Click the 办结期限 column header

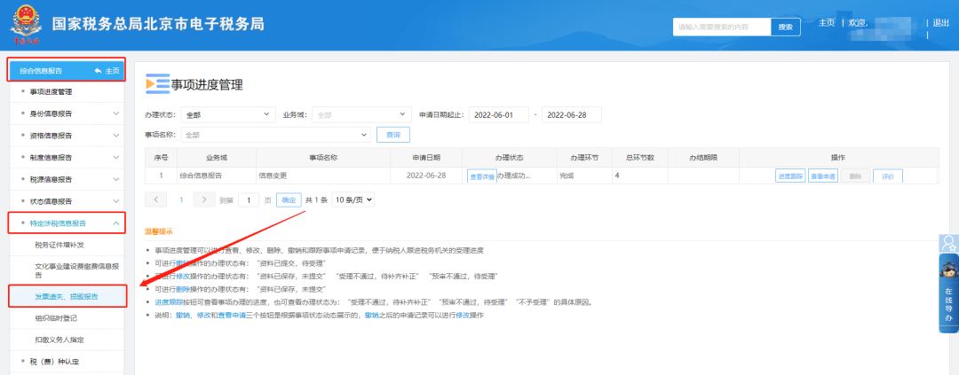pyautogui.click(x=703, y=158)
